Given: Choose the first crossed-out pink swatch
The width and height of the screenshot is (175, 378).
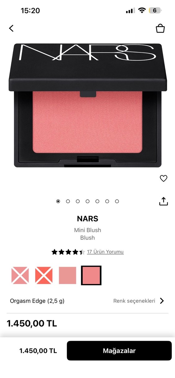Looking at the screenshot, I should (20, 275).
